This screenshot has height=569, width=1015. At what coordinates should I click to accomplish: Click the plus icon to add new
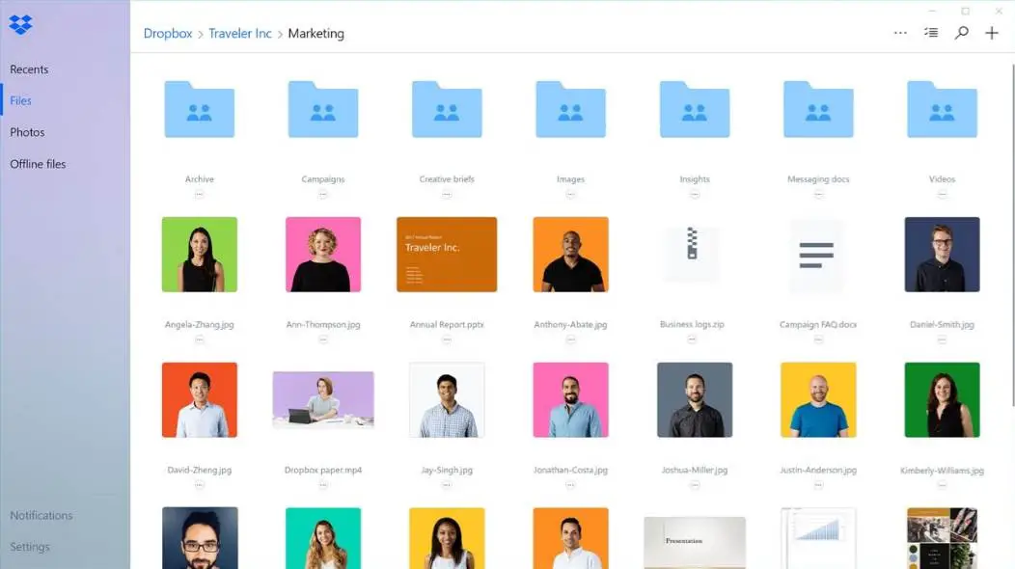click(x=992, y=33)
